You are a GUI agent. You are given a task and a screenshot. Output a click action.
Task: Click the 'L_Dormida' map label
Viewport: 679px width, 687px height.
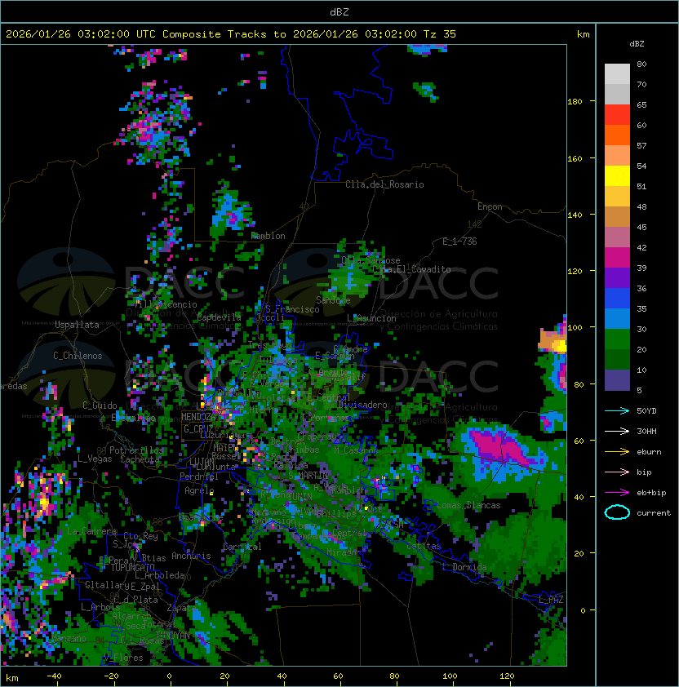pos(464,567)
